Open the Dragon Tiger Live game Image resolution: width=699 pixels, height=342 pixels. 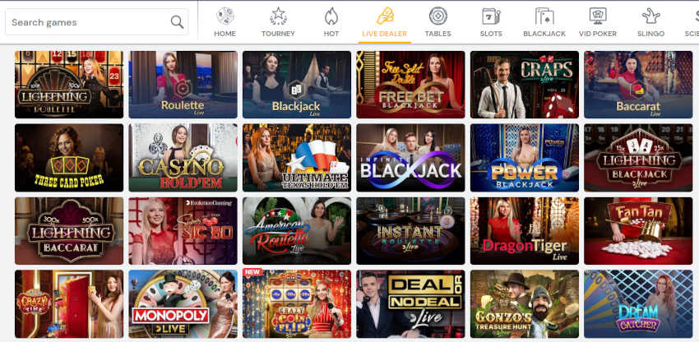tap(525, 230)
